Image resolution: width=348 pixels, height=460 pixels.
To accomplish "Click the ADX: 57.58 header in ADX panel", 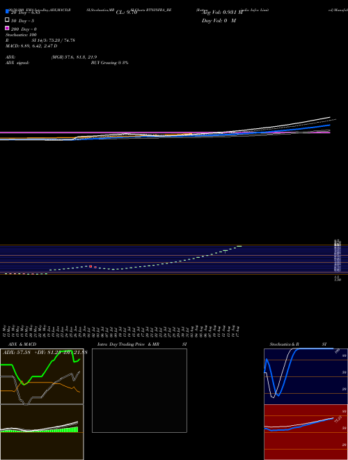I will (17, 353).
